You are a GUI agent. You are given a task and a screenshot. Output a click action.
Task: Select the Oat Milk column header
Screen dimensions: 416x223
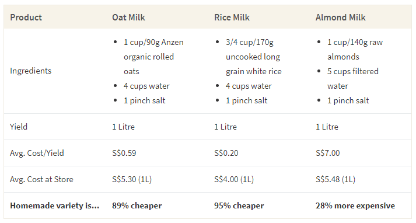128,18
